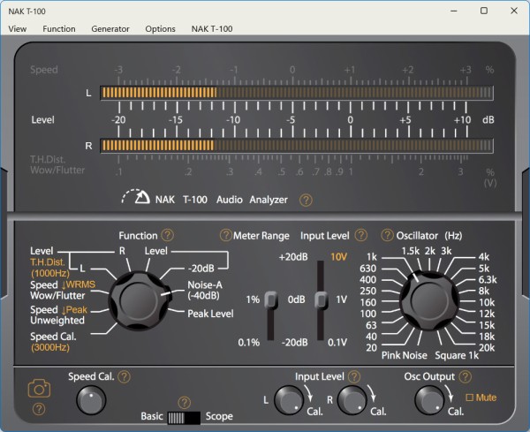Select 400 oscillator frequency
This screenshot has width=530, height=432.
(x=368, y=279)
